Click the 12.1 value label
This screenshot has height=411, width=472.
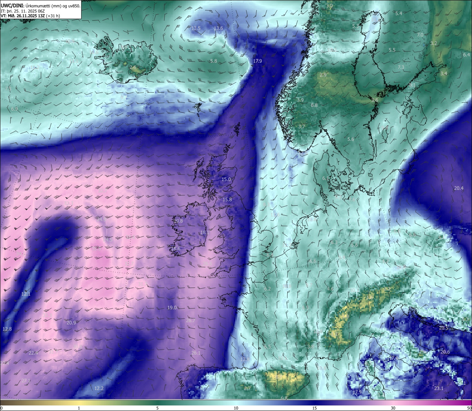click(x=26, y=294)
